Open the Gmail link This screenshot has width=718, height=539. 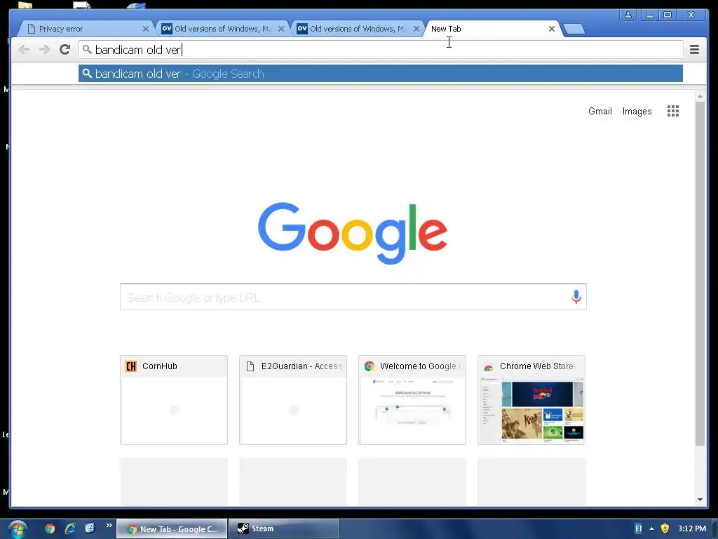pyautogui.click(x=600, y=112)
